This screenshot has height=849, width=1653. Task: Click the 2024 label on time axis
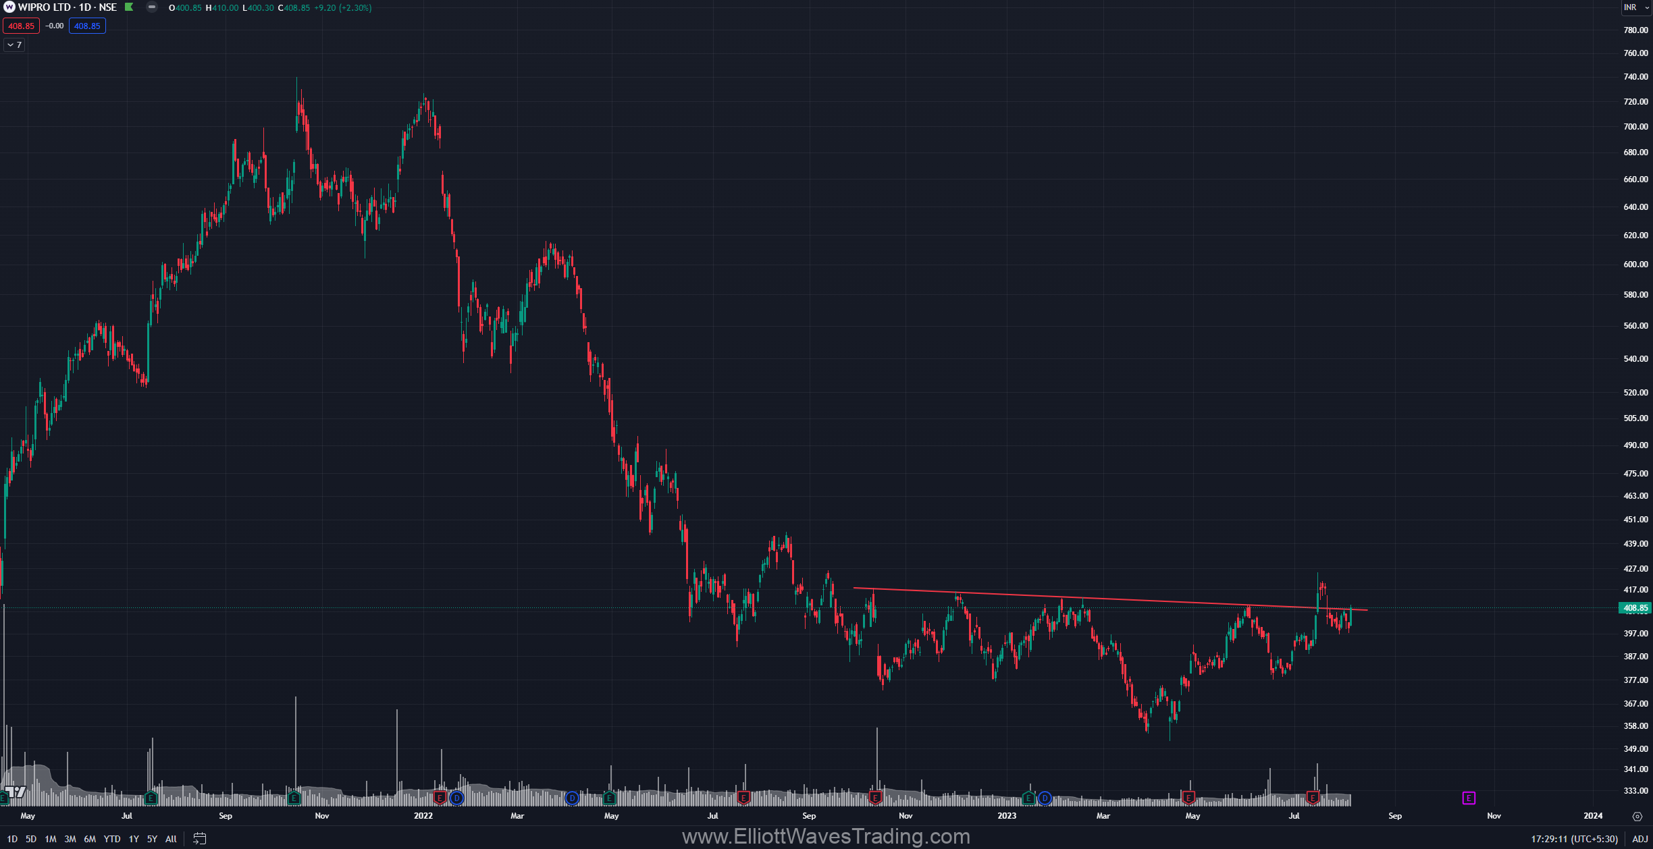point(1593,816)
